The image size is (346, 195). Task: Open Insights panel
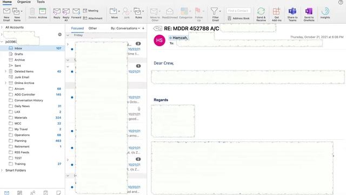pyautogui.click(x=325, y=13)
